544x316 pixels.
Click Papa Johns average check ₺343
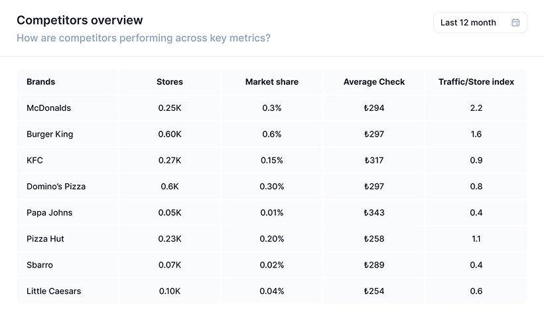click(374, 212)
